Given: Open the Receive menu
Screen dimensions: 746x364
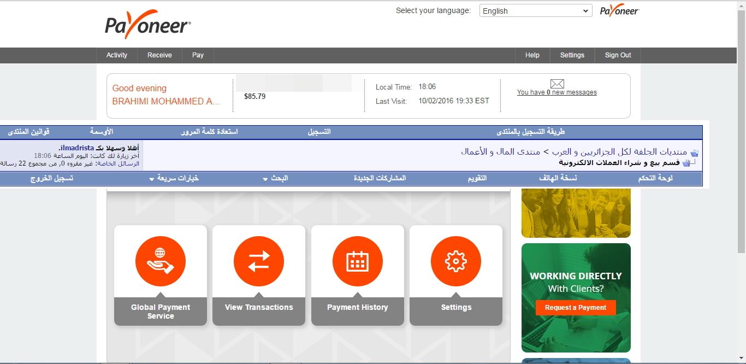Looking at the screenshot, I should tap(159, 55).
